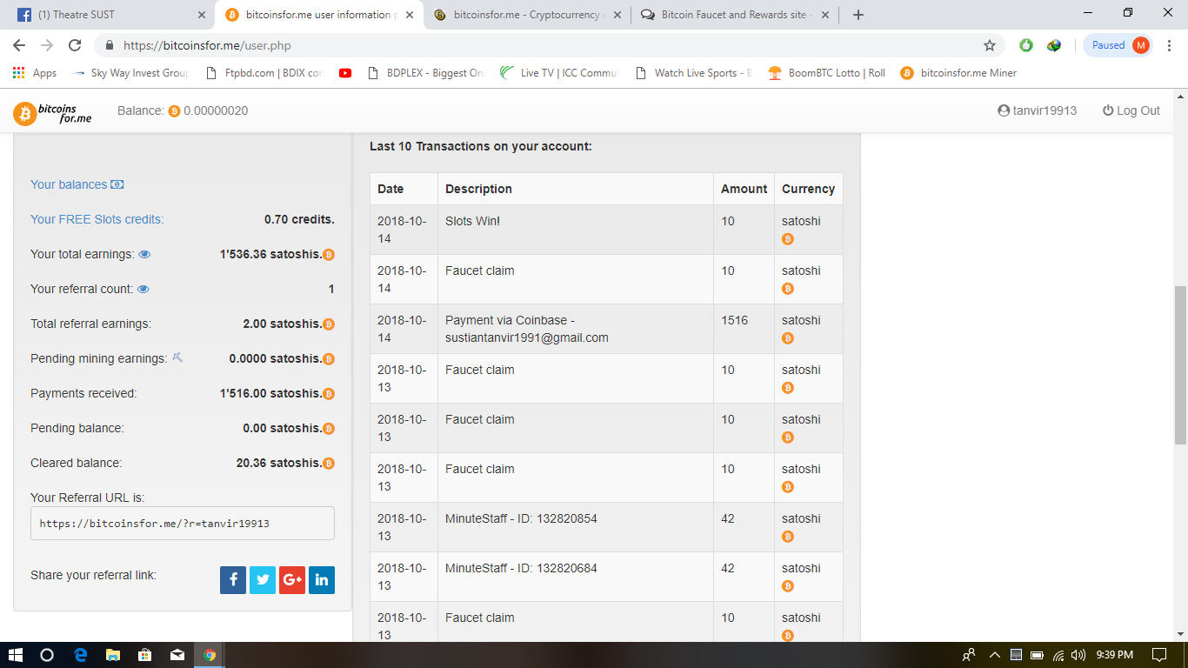Open the Ftpbd.com BDIX bookmark

tap(264, 73)
